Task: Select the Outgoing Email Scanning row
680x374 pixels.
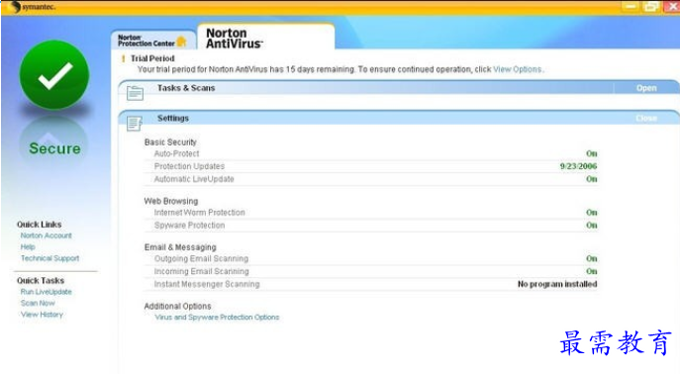Action: (x=371, y=258)
